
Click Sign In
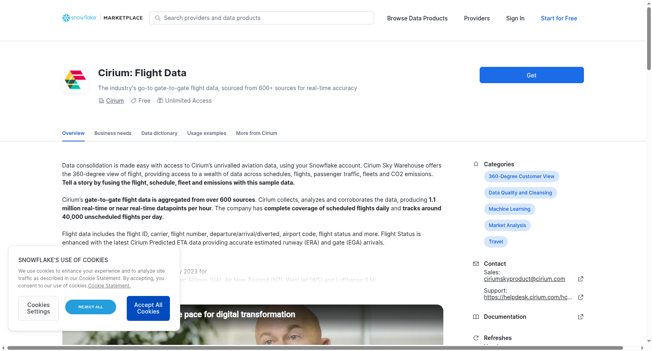pyautogui.click(x=515, y=18)
